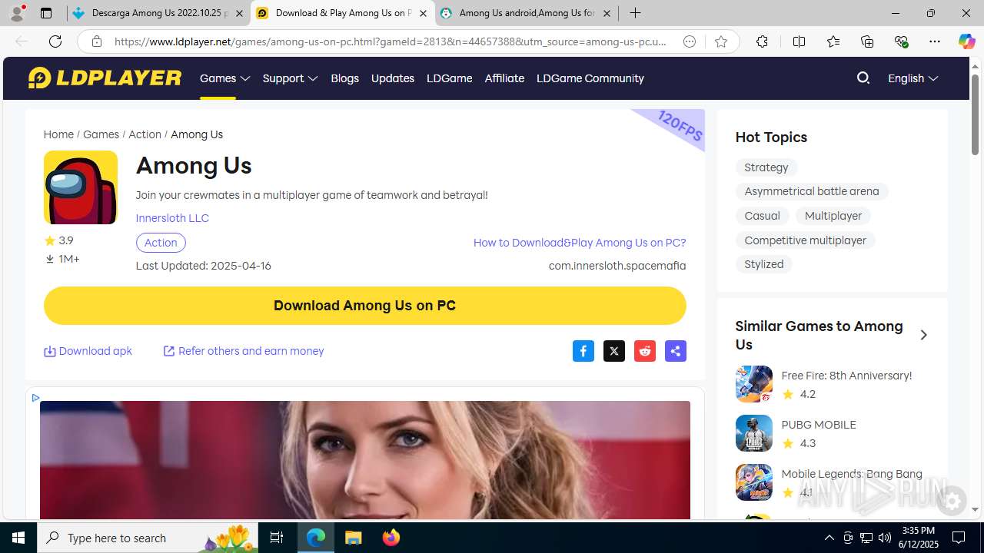Open the Updates menu item

point(392,78)
